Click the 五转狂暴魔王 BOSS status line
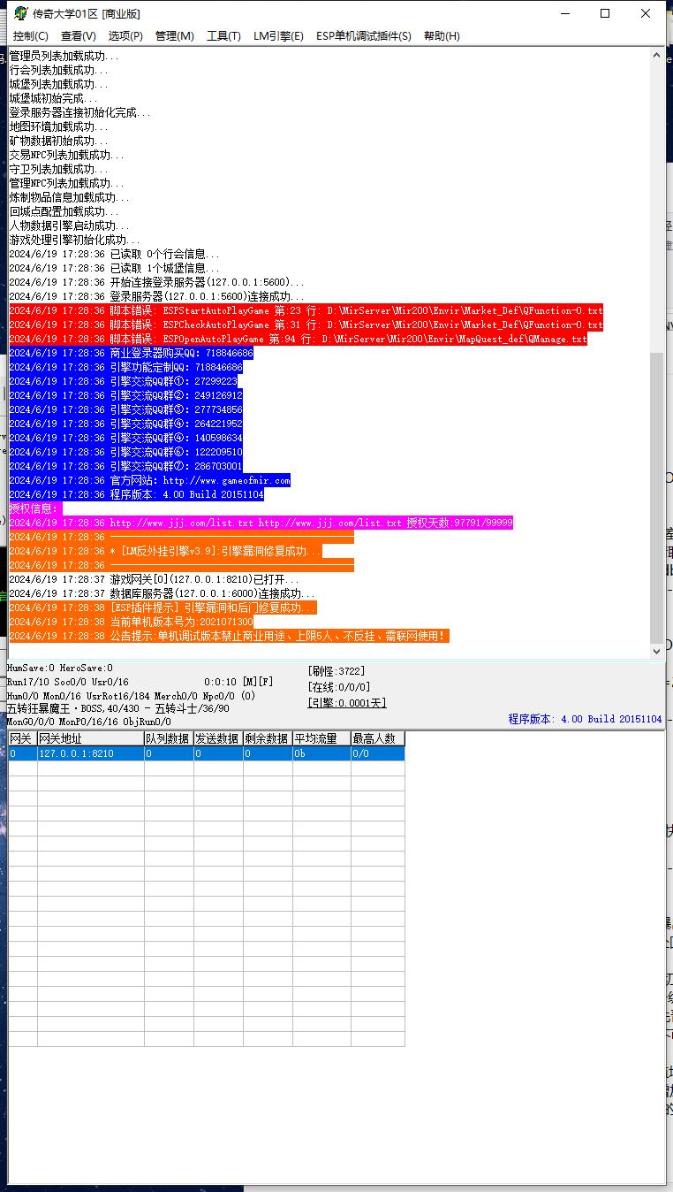The image size is (673, 1192). [x=118, y=708]
